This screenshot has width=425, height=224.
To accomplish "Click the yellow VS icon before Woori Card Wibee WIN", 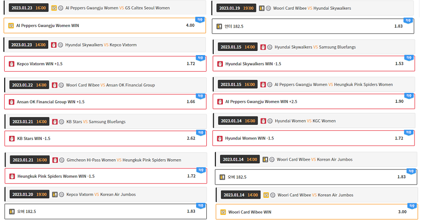I will pos(223,212).
